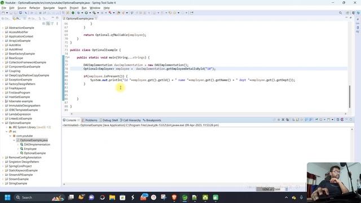The height and width of the screenshot is (203, 361).
Task: Open Package Explorer filter icon
Action: point(52,24)
